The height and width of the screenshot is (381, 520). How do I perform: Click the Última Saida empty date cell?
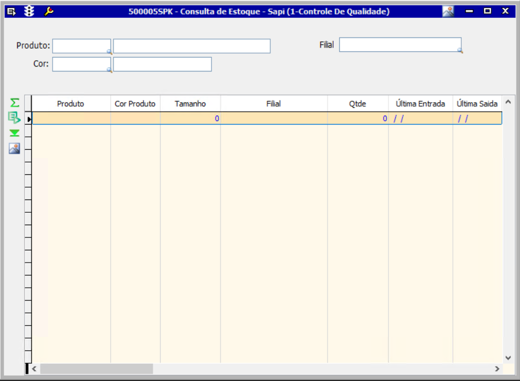[x=477, y=118]
